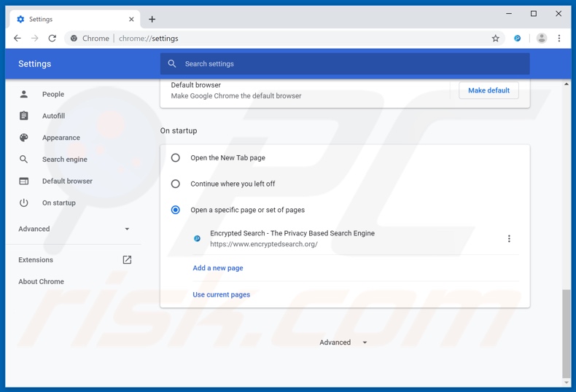
Task: Close the Settings tab
Action: (131, 19)
